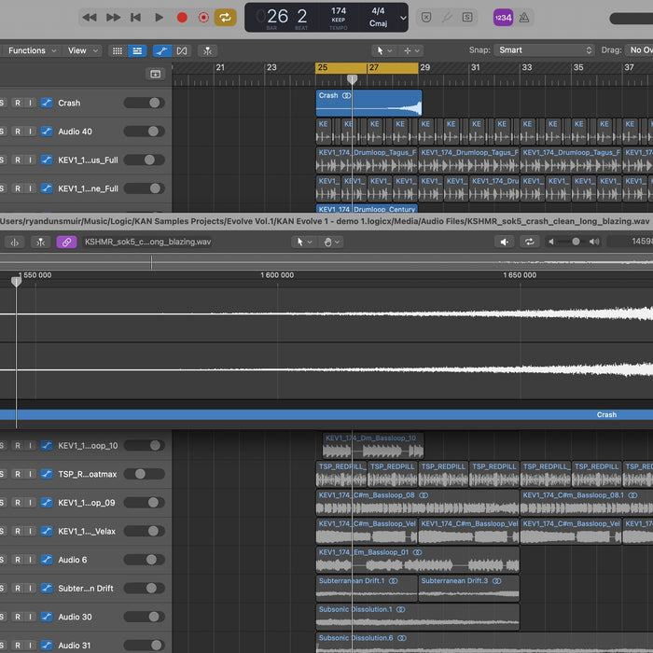
Task: Click the KSHMR_sok5 file name field
Action: (x=147, y=242)
